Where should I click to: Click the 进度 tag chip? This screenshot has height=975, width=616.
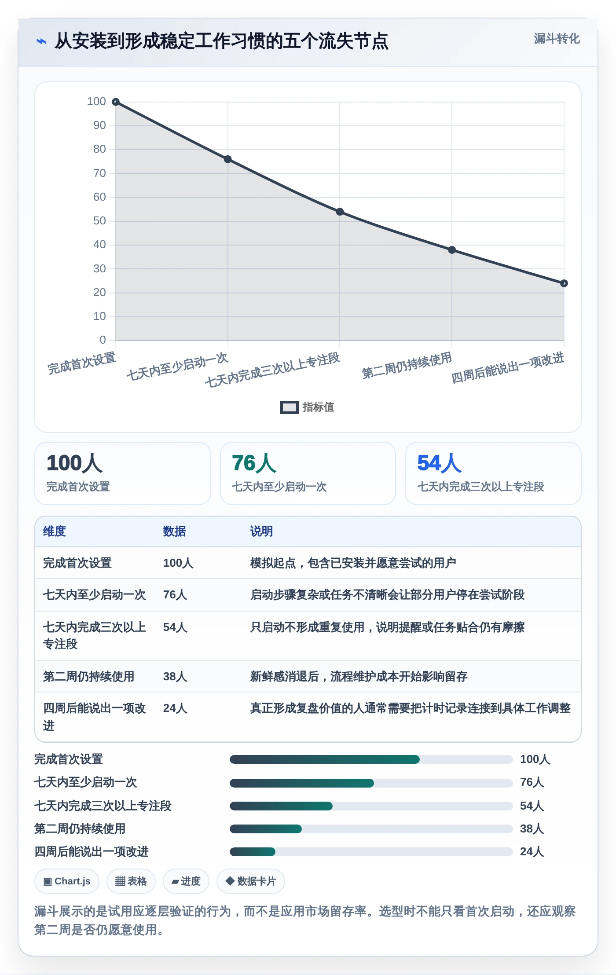coord(186,881)
